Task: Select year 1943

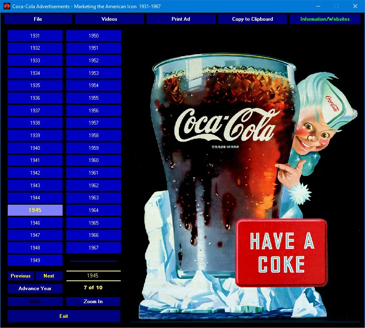Action: [35, 185]
